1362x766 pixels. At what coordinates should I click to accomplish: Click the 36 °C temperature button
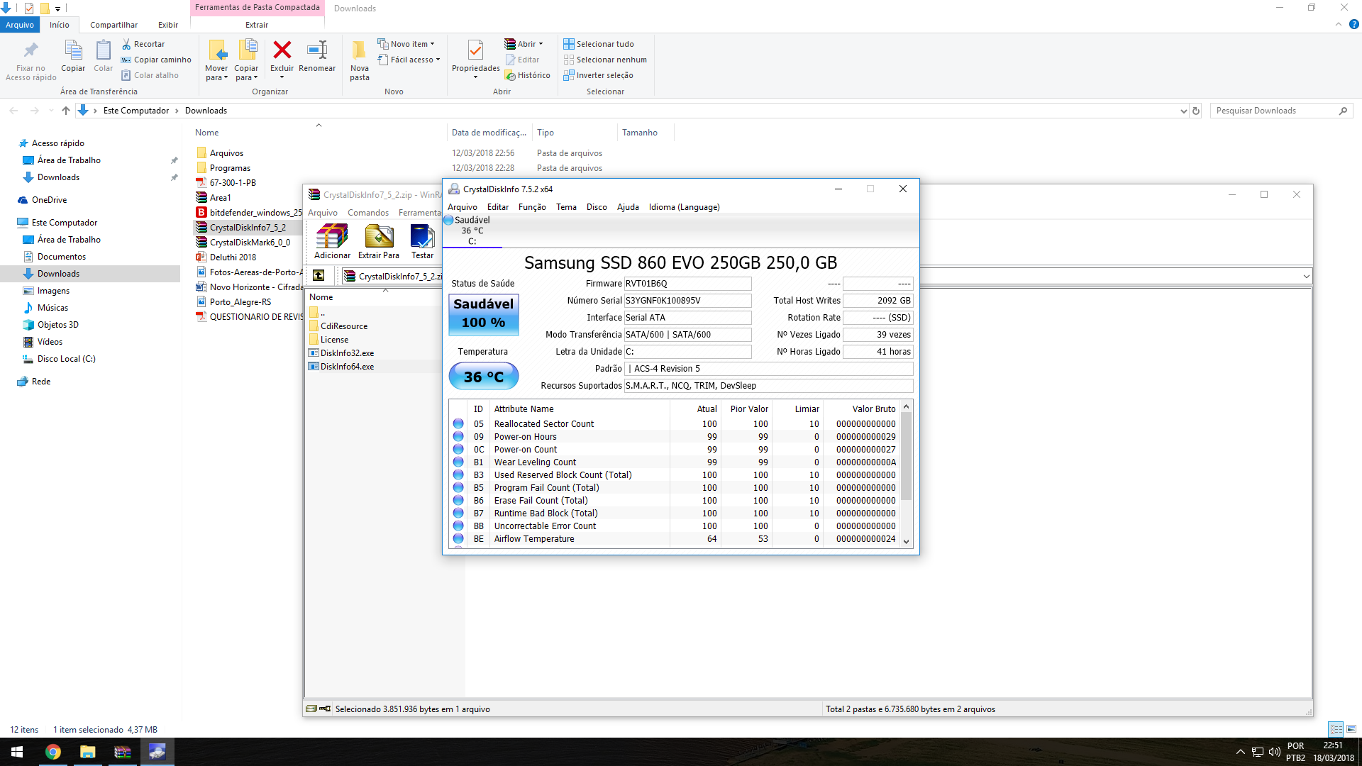(483, 377)
